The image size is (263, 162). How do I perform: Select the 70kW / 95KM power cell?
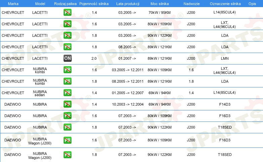[x=159, y=12]
